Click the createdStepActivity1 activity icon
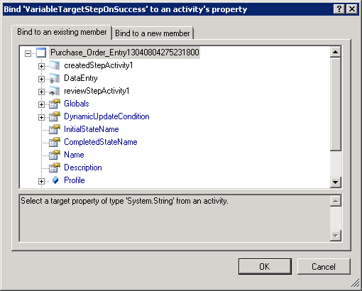 point(55,65)
